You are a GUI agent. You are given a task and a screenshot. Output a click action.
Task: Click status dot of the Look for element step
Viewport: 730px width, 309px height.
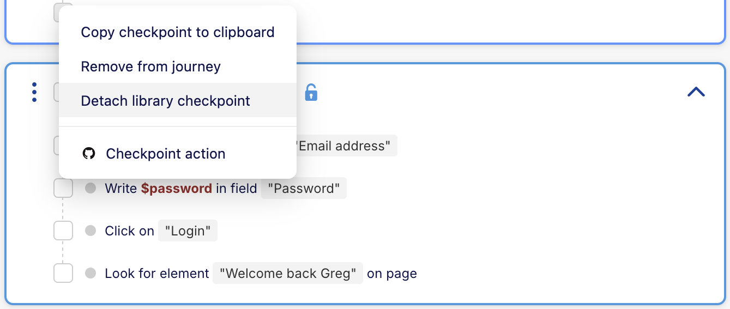[91, 273]
